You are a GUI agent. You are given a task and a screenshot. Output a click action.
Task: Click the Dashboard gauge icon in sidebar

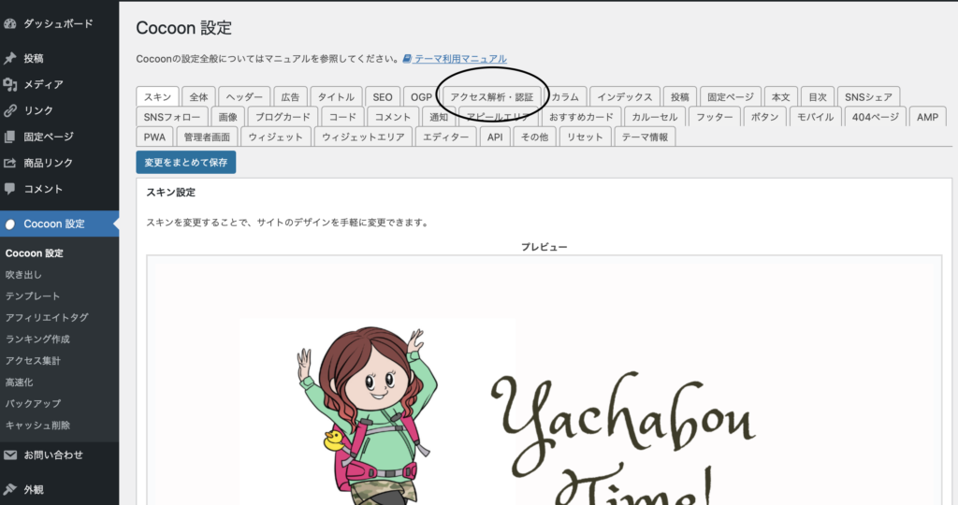9,23
